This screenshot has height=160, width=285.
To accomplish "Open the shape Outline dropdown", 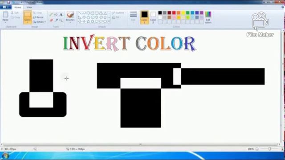I will [119, 13].
